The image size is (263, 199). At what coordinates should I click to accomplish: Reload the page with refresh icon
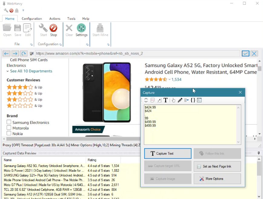coord(24,54)
